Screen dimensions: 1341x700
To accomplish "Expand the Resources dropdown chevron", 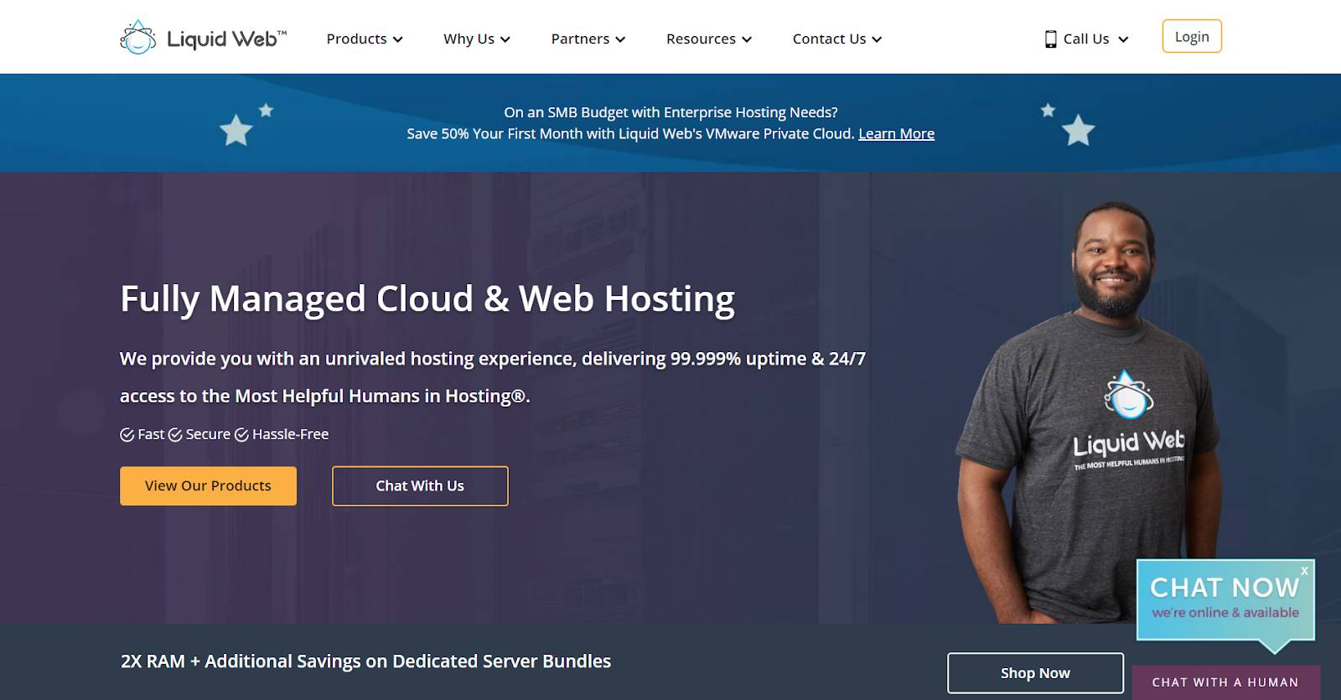I will pyautogui.click(x=747, y=39).
